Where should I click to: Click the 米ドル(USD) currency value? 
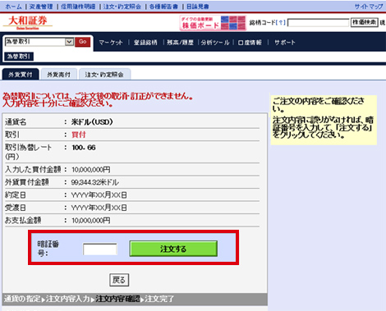92,122
